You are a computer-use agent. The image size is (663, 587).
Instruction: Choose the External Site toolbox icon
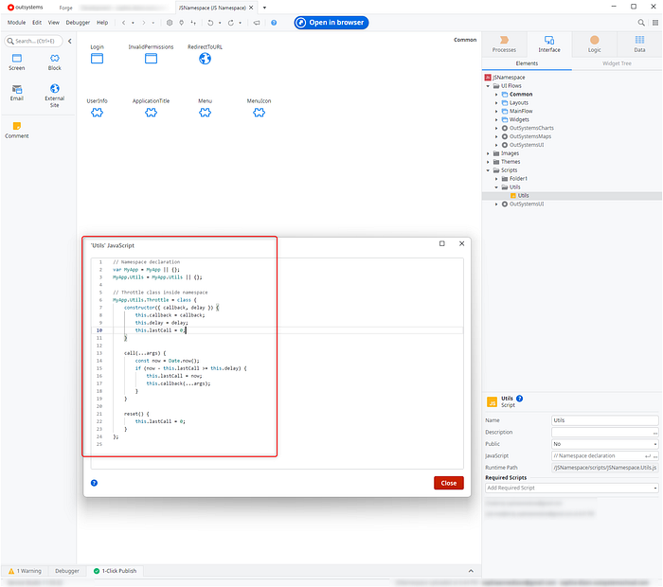pos(55,92)
